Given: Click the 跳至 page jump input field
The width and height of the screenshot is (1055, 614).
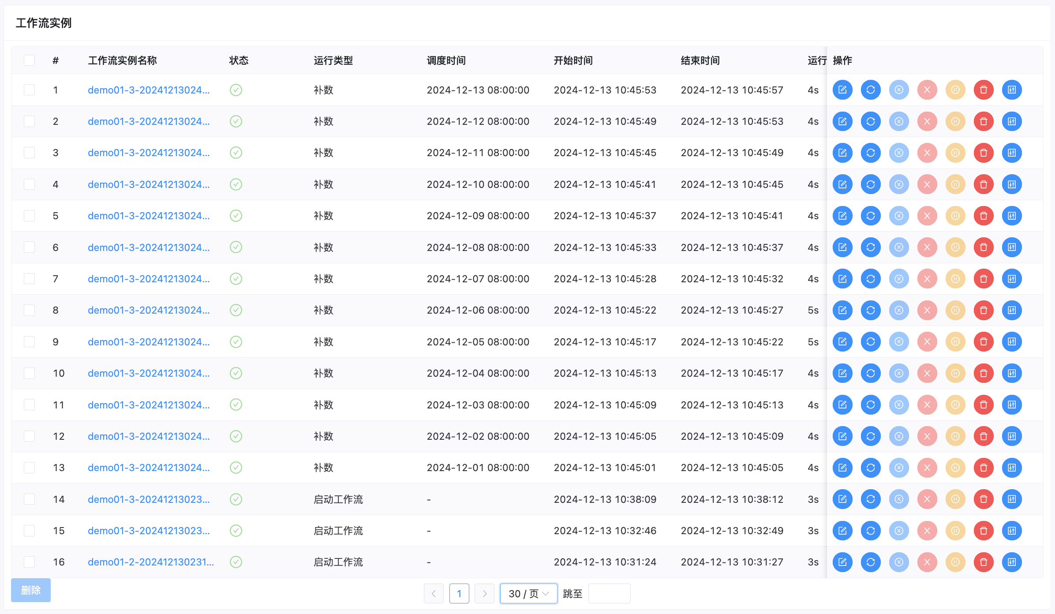Looking at the screenshot, I should [x=609, y=594].
